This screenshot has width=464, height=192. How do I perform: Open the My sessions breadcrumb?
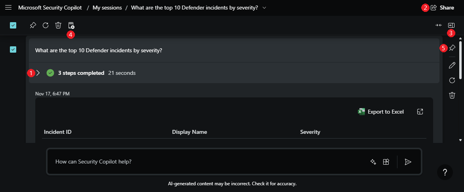tap(107, 8)
